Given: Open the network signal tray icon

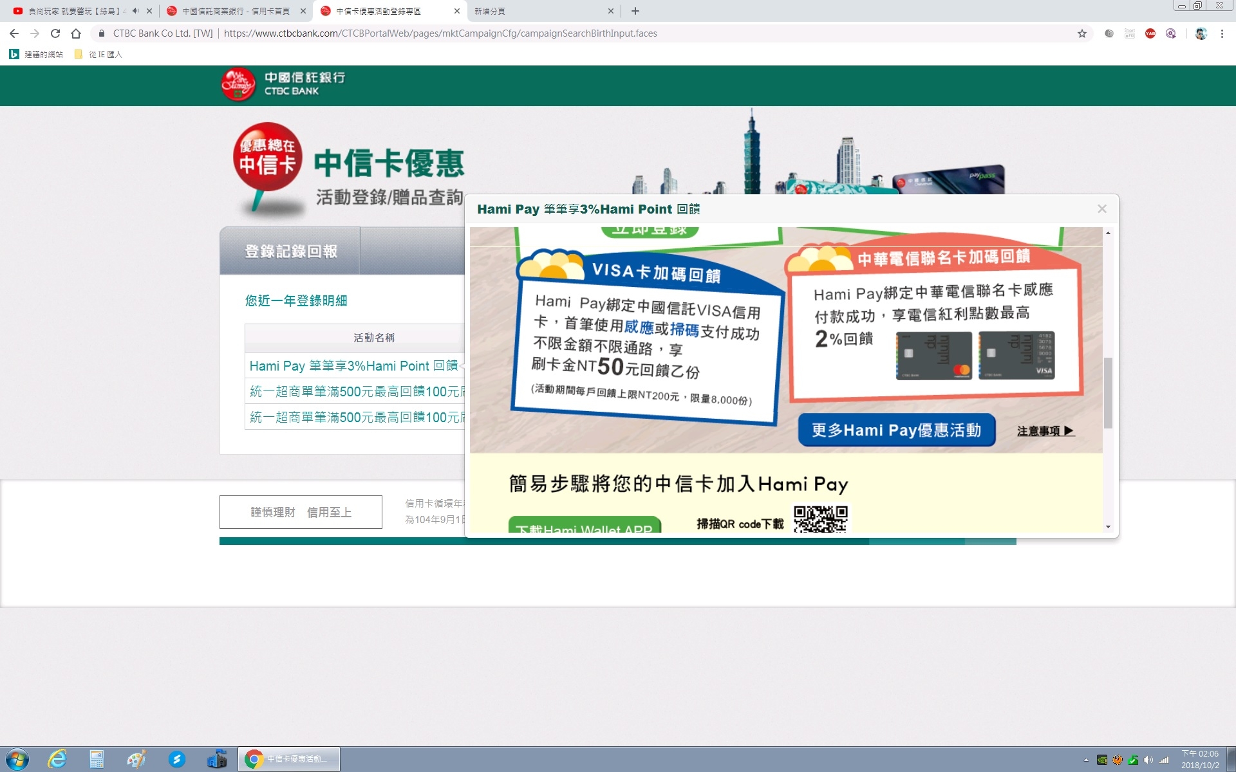Looking at the screenshot, I should [1164, 760].
